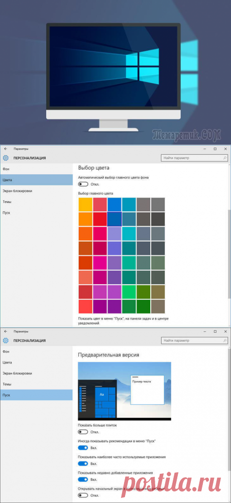Image resolution: width=231 pixels, height=503 pixels.
Task: Open Пуск in the upper window sidebar
Action: (x=37, y=213)
